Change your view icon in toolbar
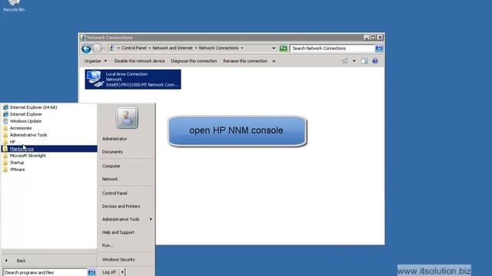492x276 pixels. [345, 61]
